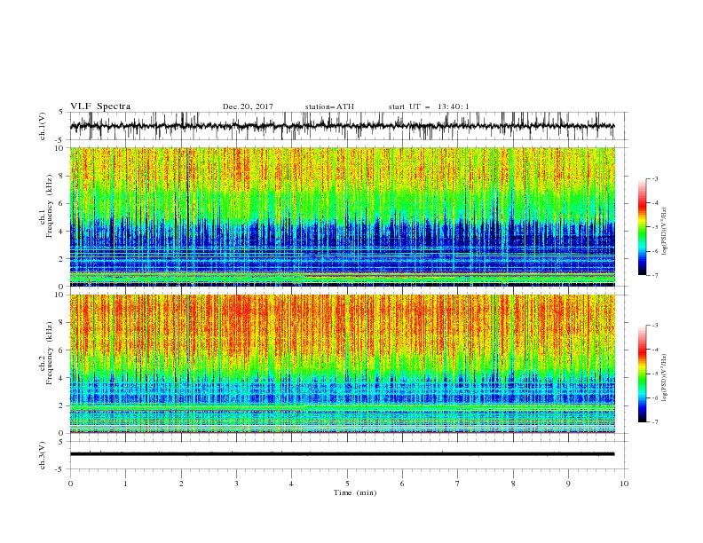Click the ch.2 PSD color scale bar
The width and height of the screenshot is (703, 543).
pos(642,374)
